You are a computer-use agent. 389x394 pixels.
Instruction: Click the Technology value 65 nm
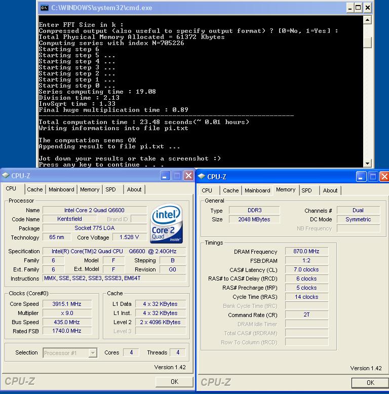tap(57, 237)
